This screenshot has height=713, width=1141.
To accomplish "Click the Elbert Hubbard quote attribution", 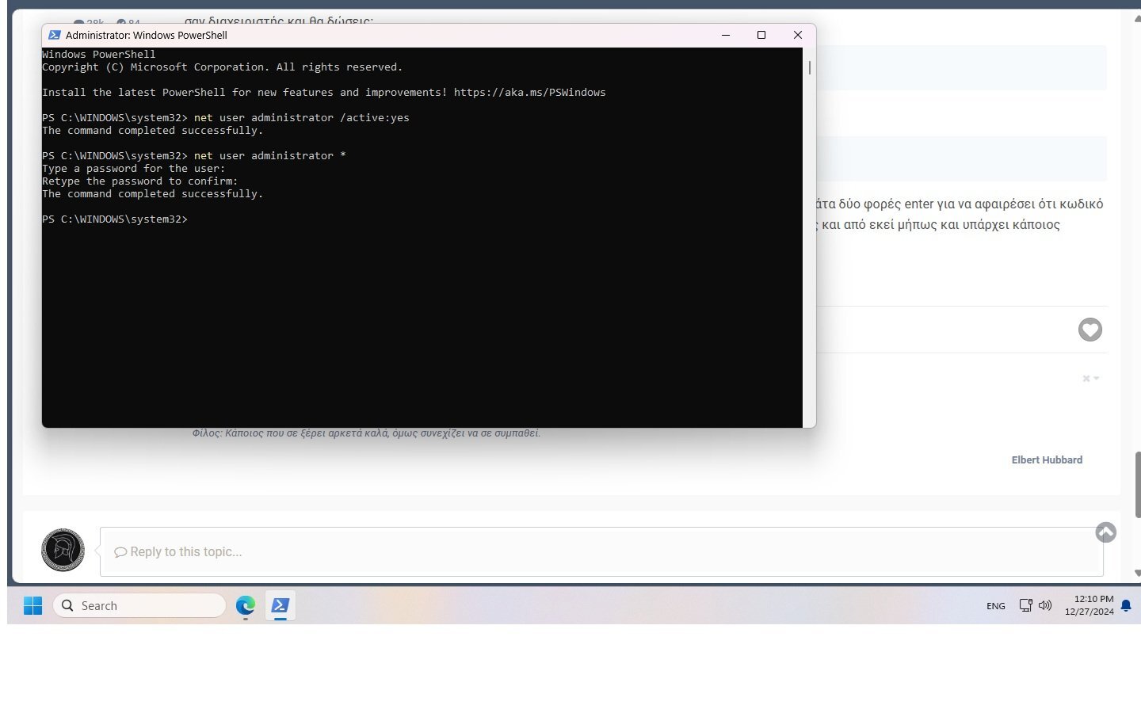I will (1047, 459).
